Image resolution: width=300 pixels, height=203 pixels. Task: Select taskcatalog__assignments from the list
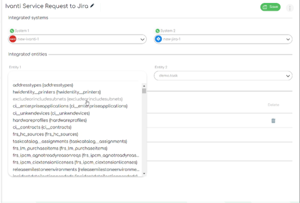click(x=69, y=141)
